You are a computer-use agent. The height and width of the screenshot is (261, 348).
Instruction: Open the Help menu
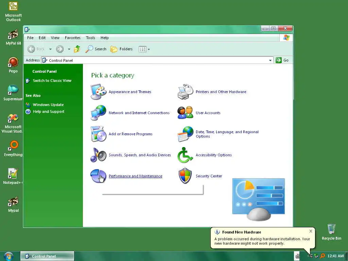(x=105, y=38)
